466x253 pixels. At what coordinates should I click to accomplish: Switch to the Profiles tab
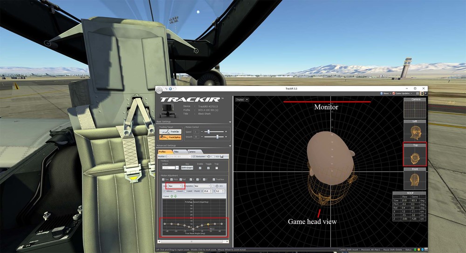[x=164, y=151]
